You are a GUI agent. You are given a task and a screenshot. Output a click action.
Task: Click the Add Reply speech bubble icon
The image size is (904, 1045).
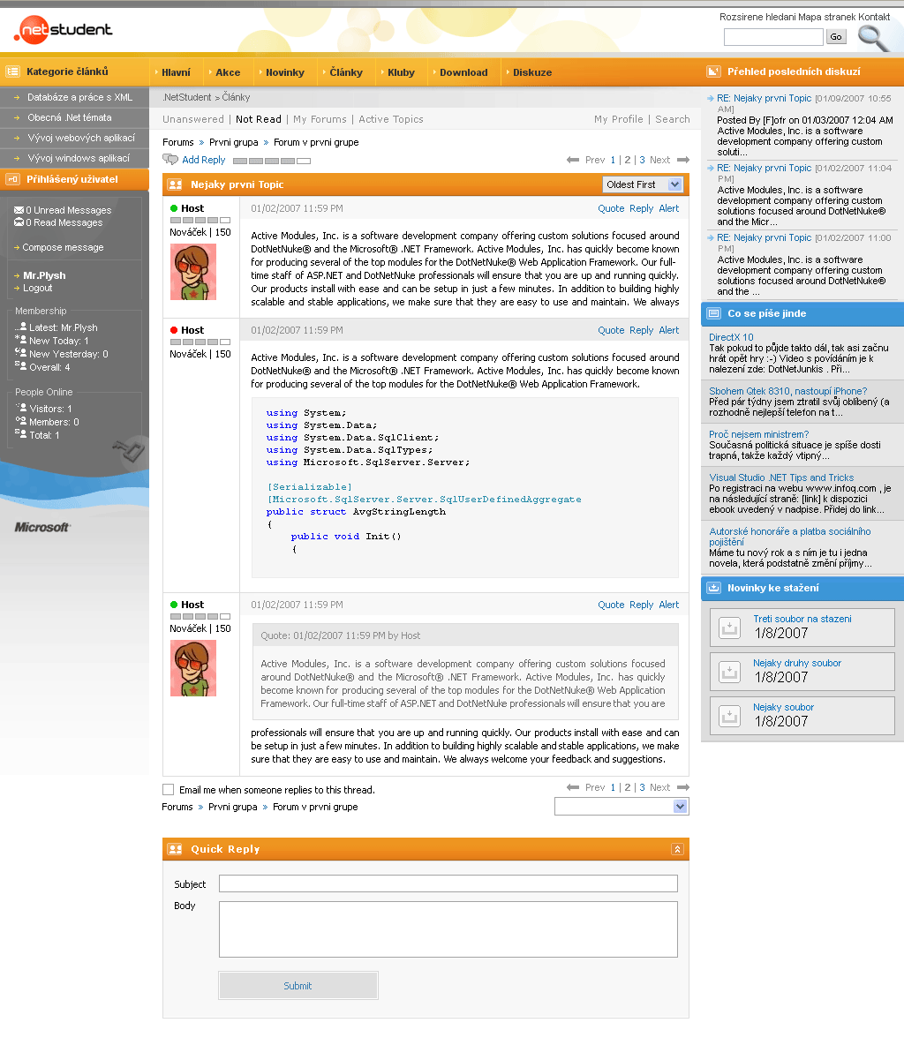point(170,160)
